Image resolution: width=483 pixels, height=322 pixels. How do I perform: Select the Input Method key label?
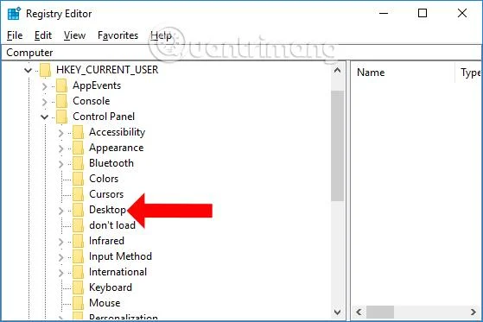point(120,256)
